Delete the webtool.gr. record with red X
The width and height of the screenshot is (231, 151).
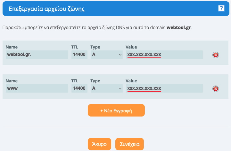point(216,55)
